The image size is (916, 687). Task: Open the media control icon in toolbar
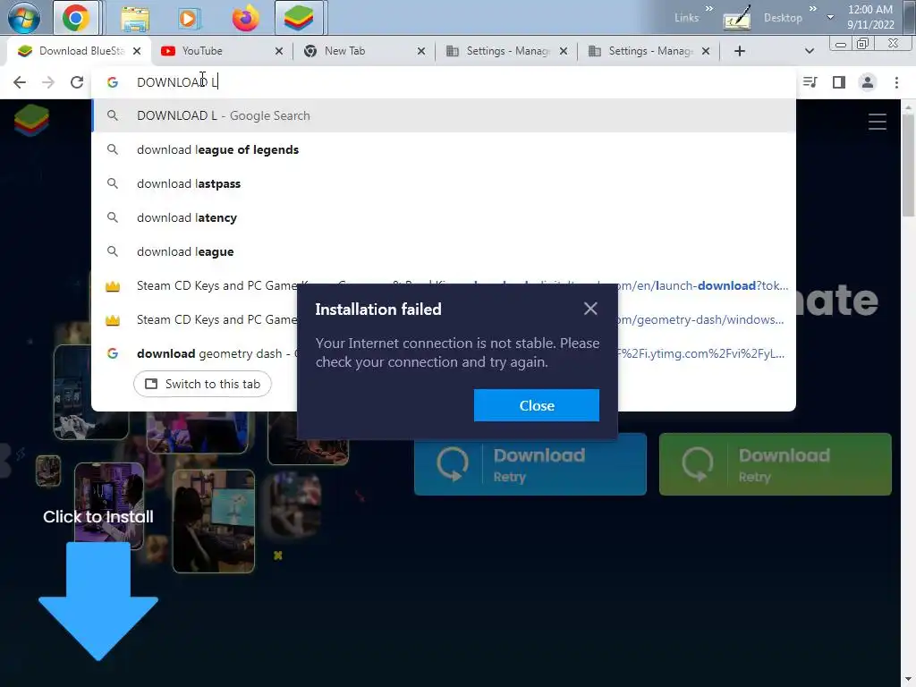(x=810, y=82)
